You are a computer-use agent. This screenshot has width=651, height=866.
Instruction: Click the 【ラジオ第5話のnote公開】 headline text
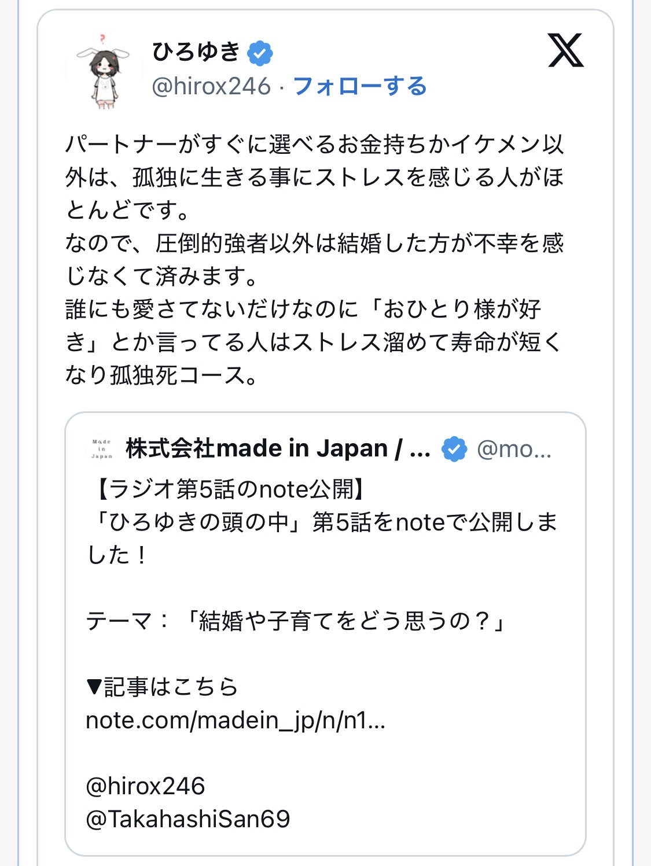click(x=229, y=489)
